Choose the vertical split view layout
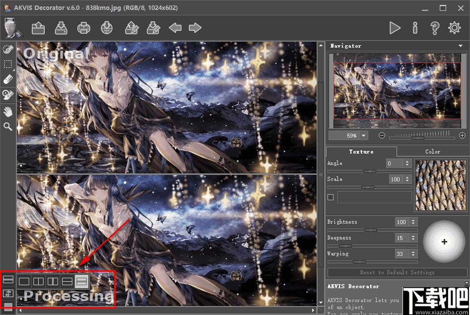Viewport: 470px width, 315px height. point(38,281)
